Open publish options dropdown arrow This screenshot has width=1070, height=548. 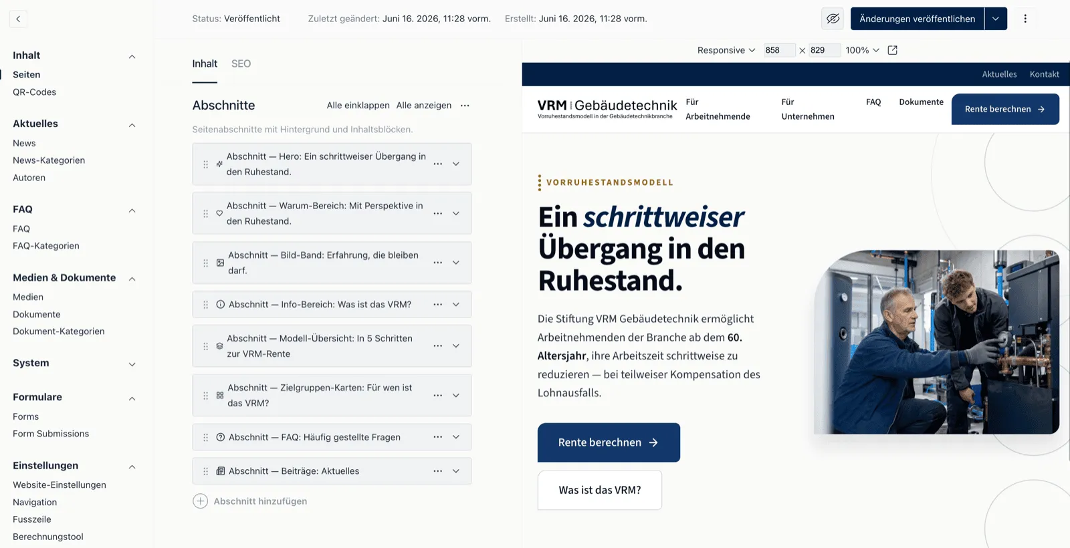coord(996,19)
